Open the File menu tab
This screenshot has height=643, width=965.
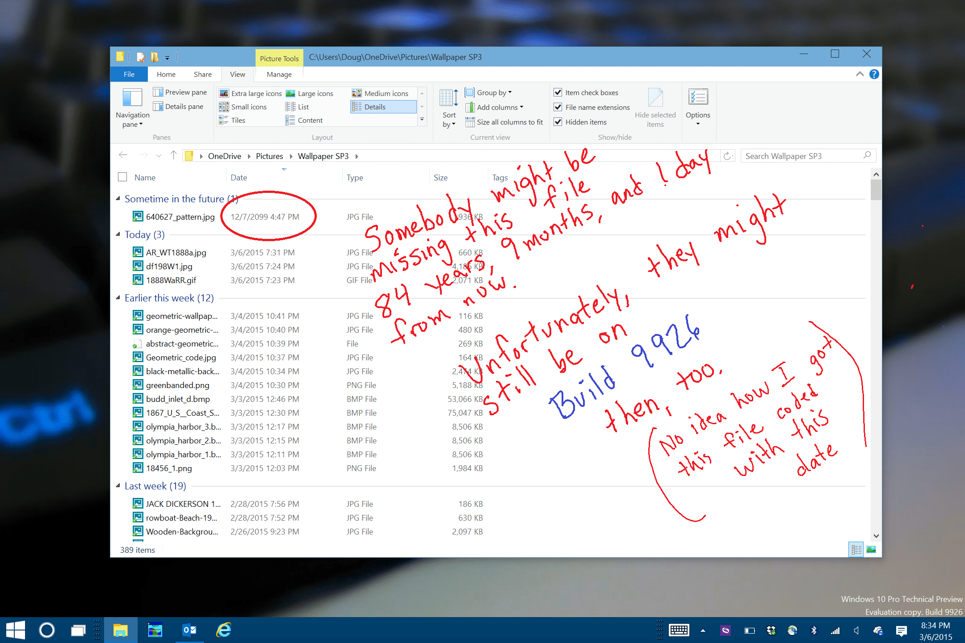[129, 74]
